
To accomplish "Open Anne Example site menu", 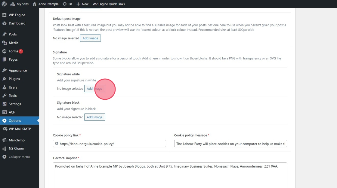I will (45, 4).
